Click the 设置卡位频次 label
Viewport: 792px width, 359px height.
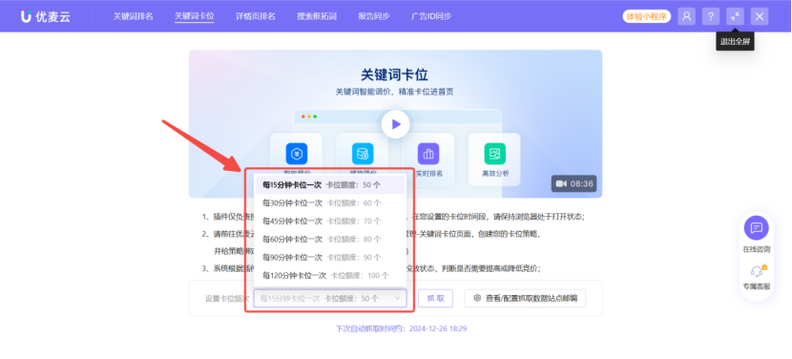point(227,299)
